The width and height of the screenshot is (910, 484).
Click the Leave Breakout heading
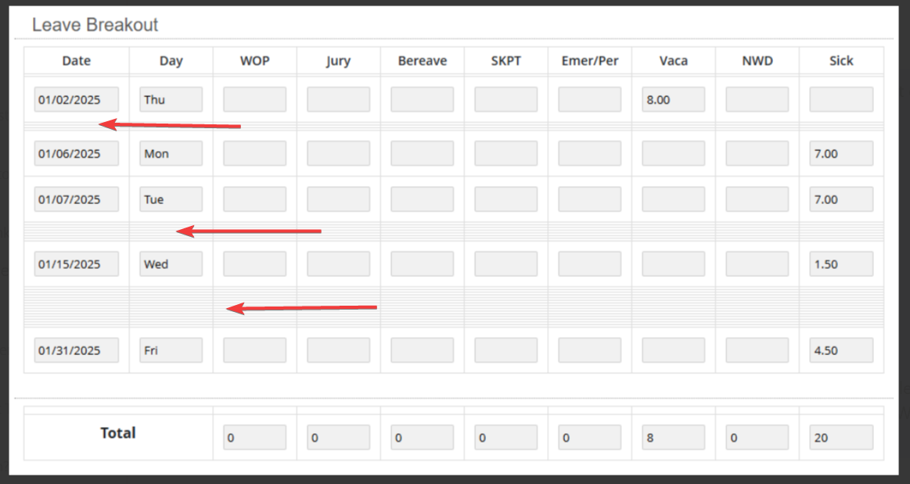tap(95, 25)
